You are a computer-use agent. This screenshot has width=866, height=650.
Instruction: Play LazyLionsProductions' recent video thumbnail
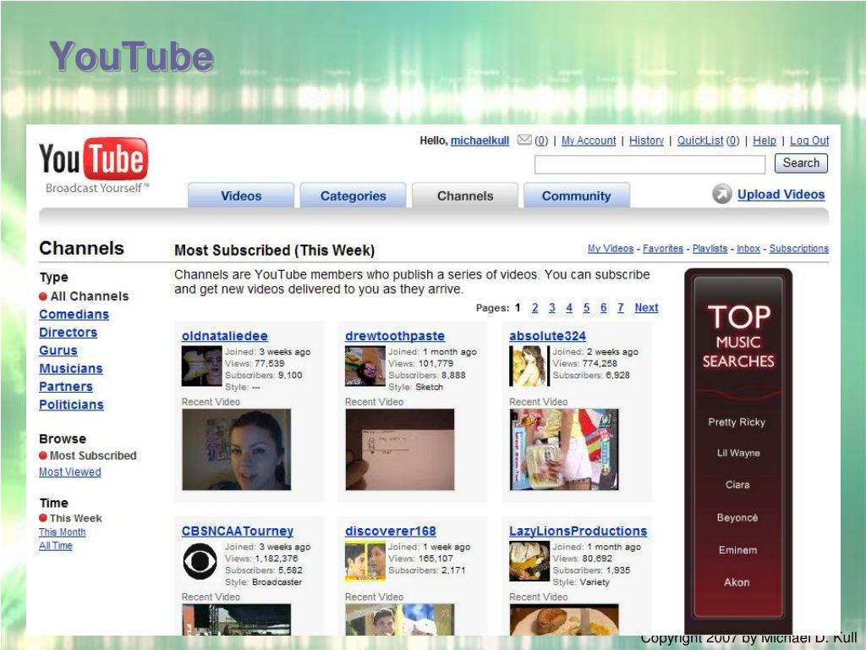[564, 620]
